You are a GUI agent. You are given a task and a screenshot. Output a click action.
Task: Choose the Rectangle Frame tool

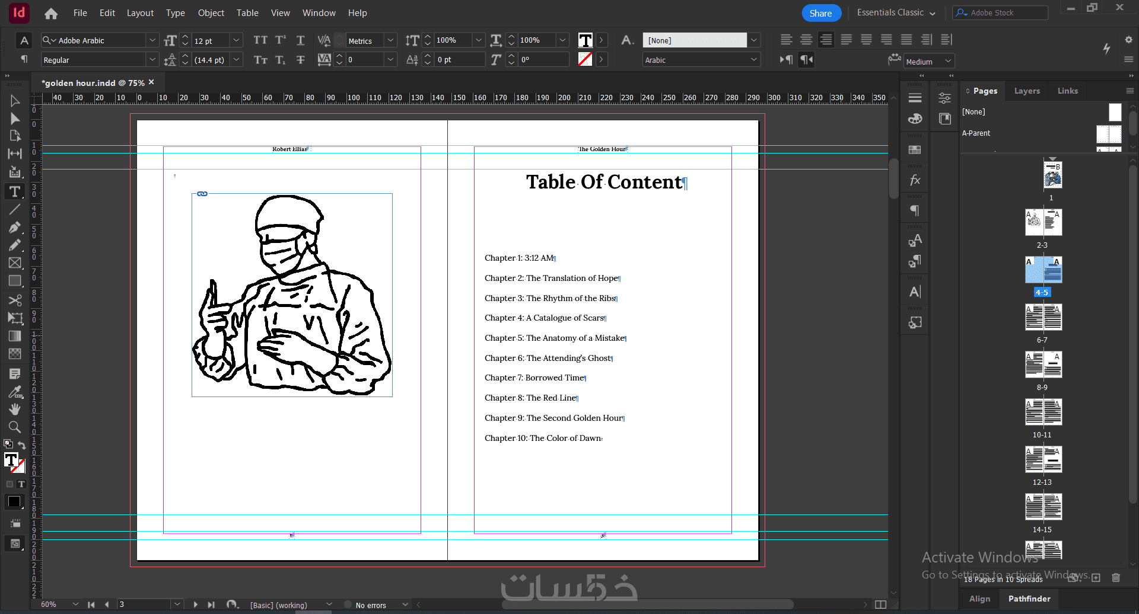[x=15, y=263]
